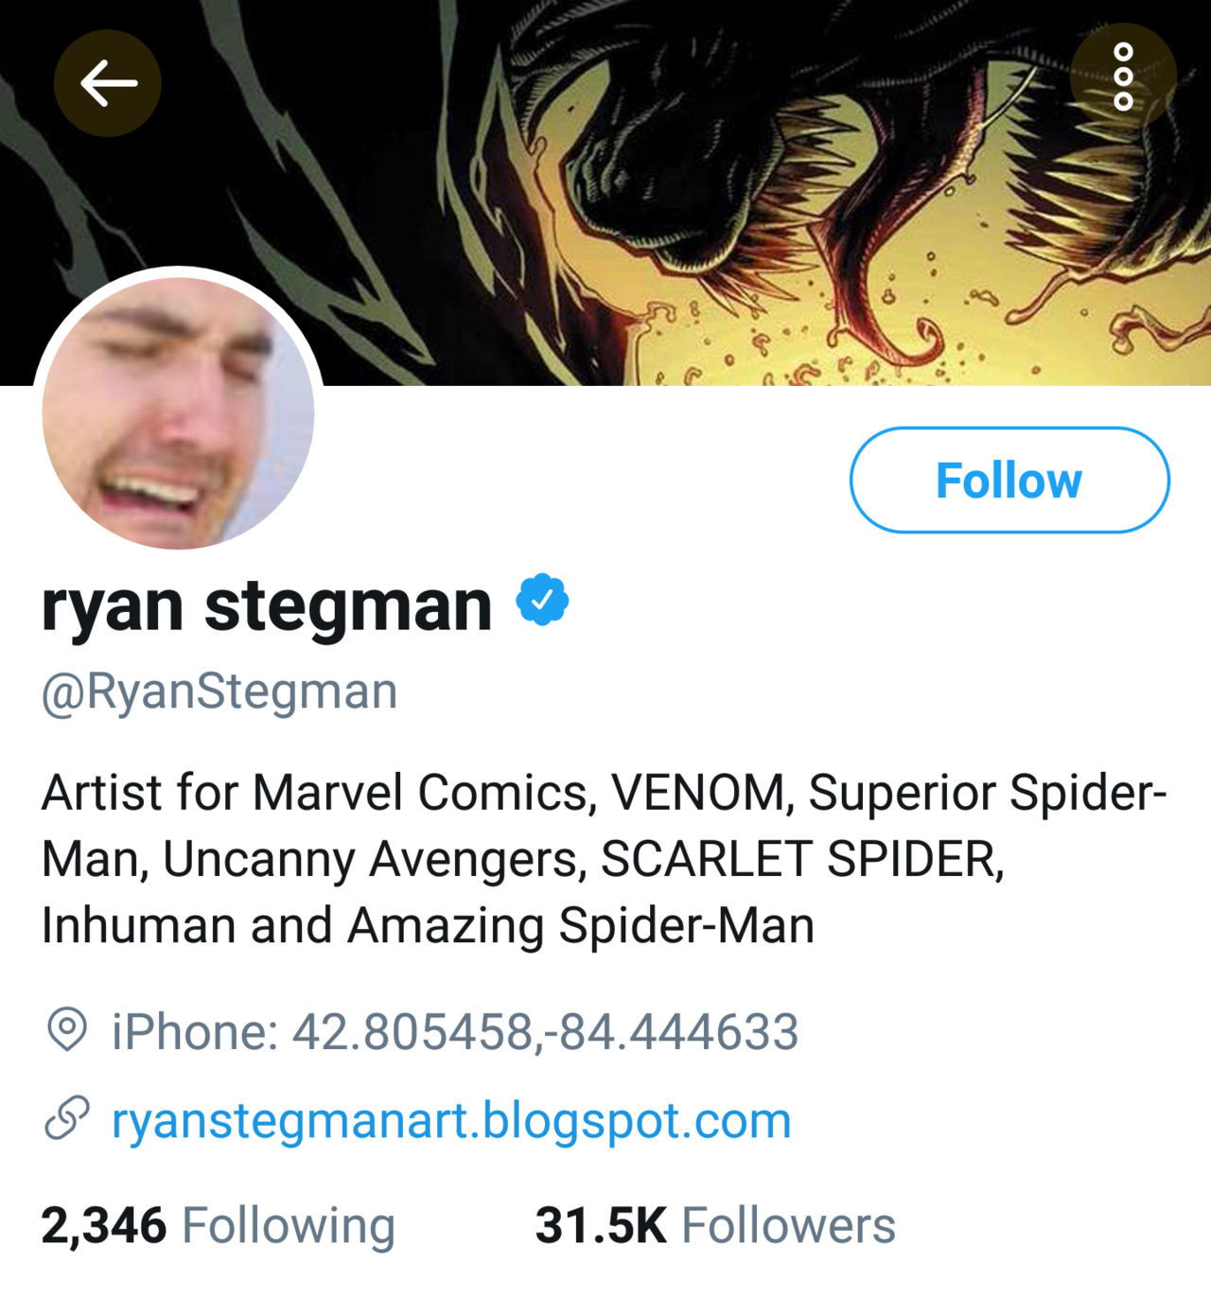Viewport: 1211px width, 1314px height.
Task: Tap the blue verified badge
Action: coord(542,600)
